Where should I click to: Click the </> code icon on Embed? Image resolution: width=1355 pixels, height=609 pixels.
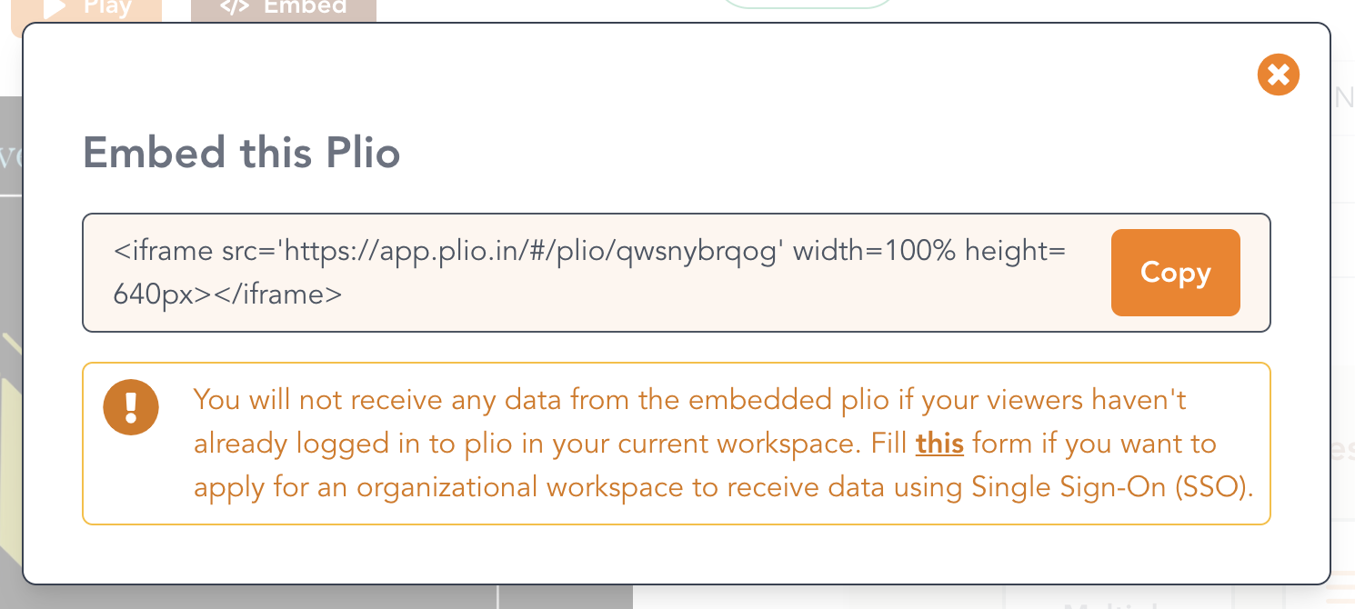coord(235,8)
